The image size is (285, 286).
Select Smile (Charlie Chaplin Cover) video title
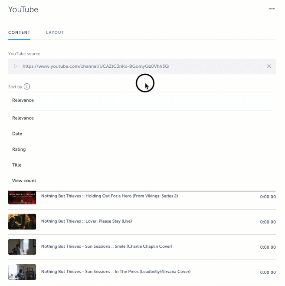(x=107, y=247)
